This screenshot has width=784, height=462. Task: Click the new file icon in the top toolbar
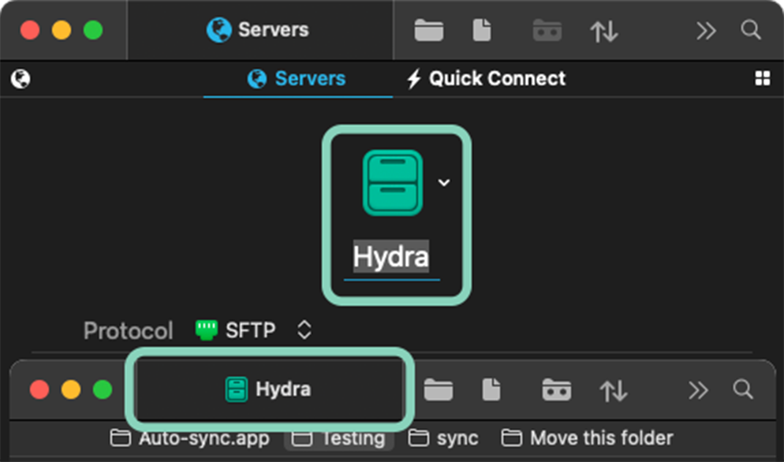coord(482,30)
